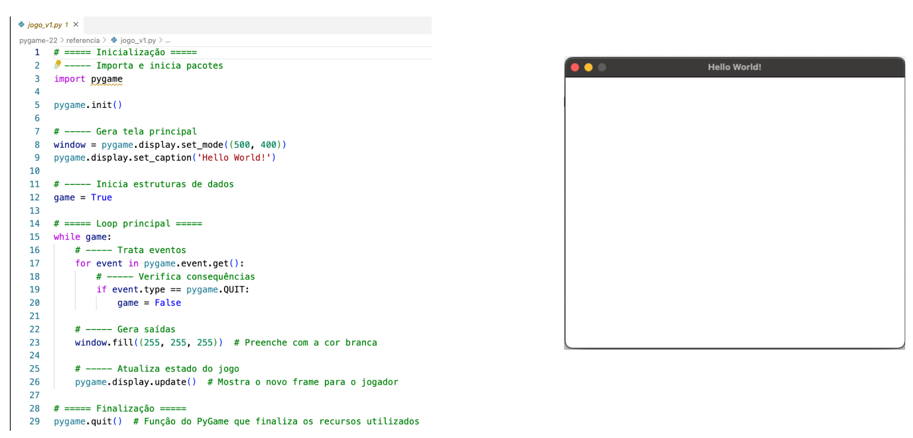Click the comment 'Loop principal' on line 14
913x438 pixels.
133,224
